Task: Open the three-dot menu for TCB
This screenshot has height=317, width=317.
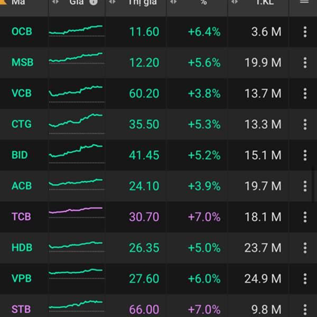Action: (x=305, y=217)
